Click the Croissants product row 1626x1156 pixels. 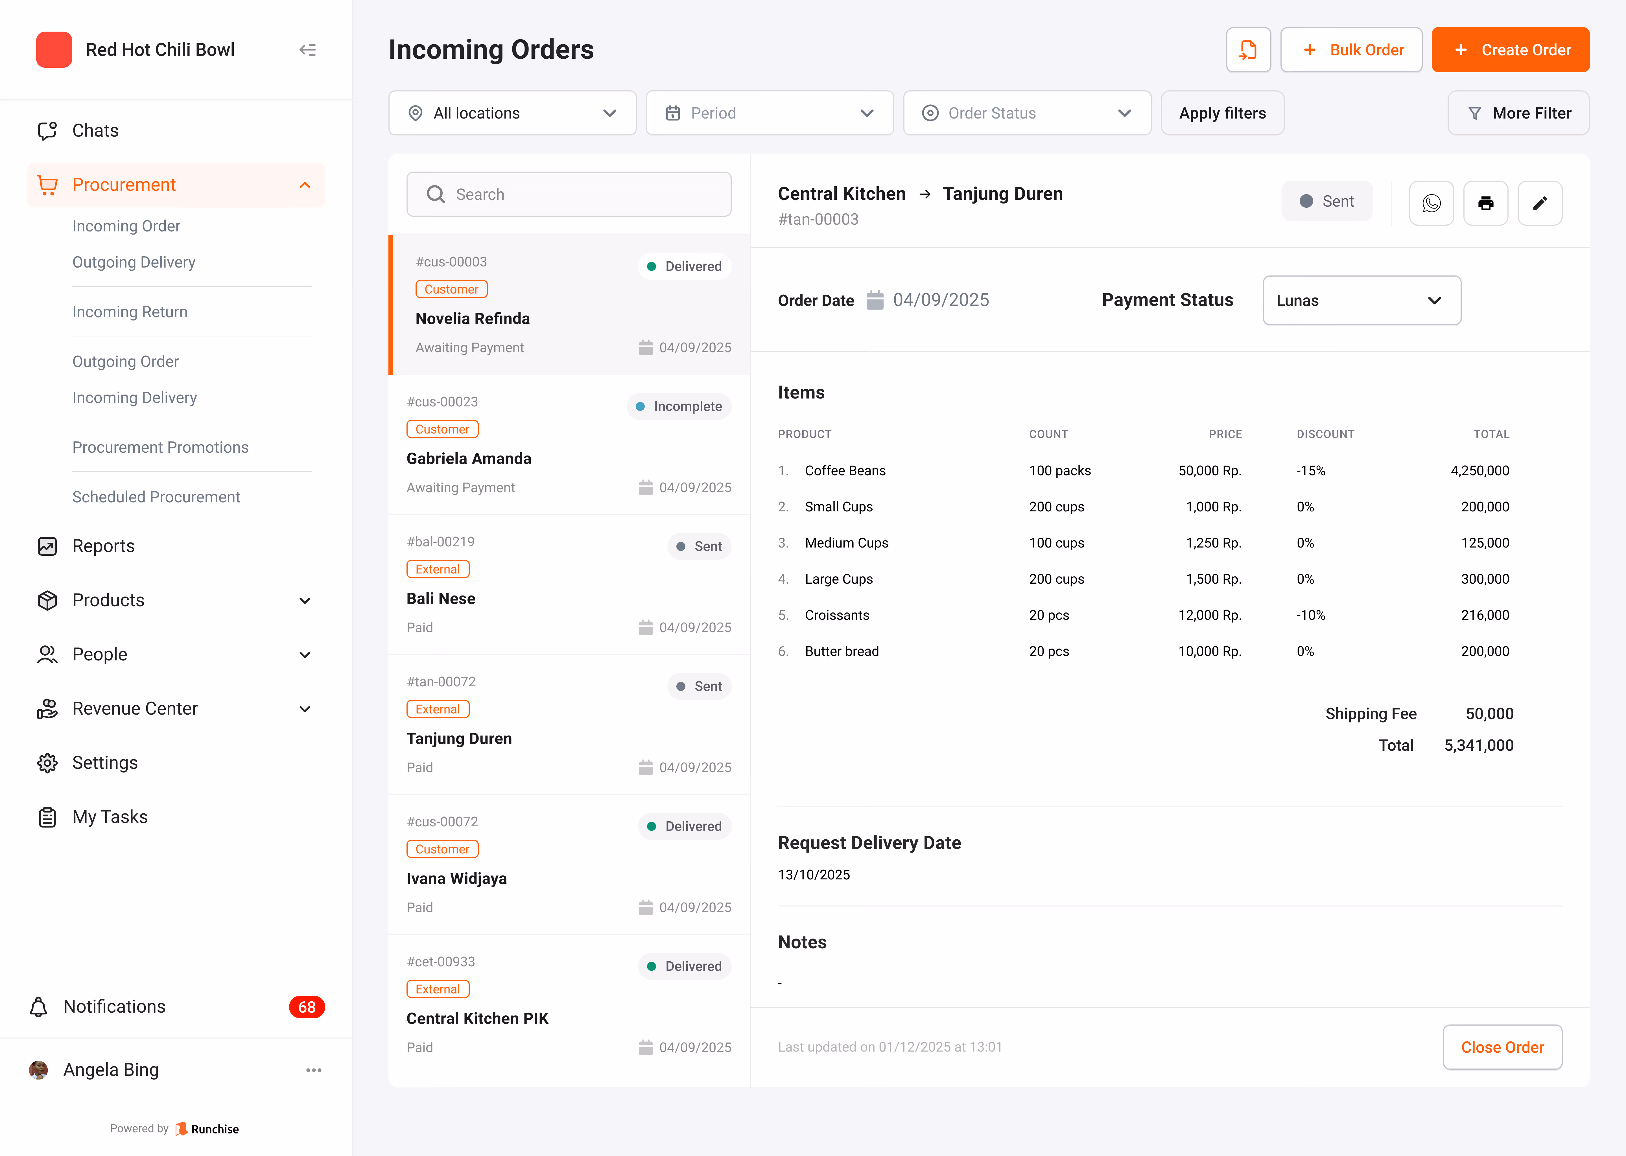coord(1143,615)
